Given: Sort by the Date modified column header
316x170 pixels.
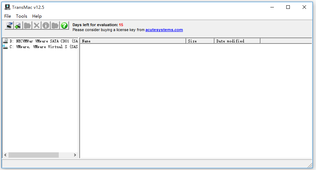Looking at the screenshot, I should (x=237, y=41).
